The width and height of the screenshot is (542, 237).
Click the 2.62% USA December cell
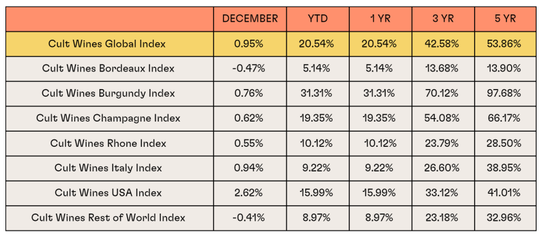(250, 193)
